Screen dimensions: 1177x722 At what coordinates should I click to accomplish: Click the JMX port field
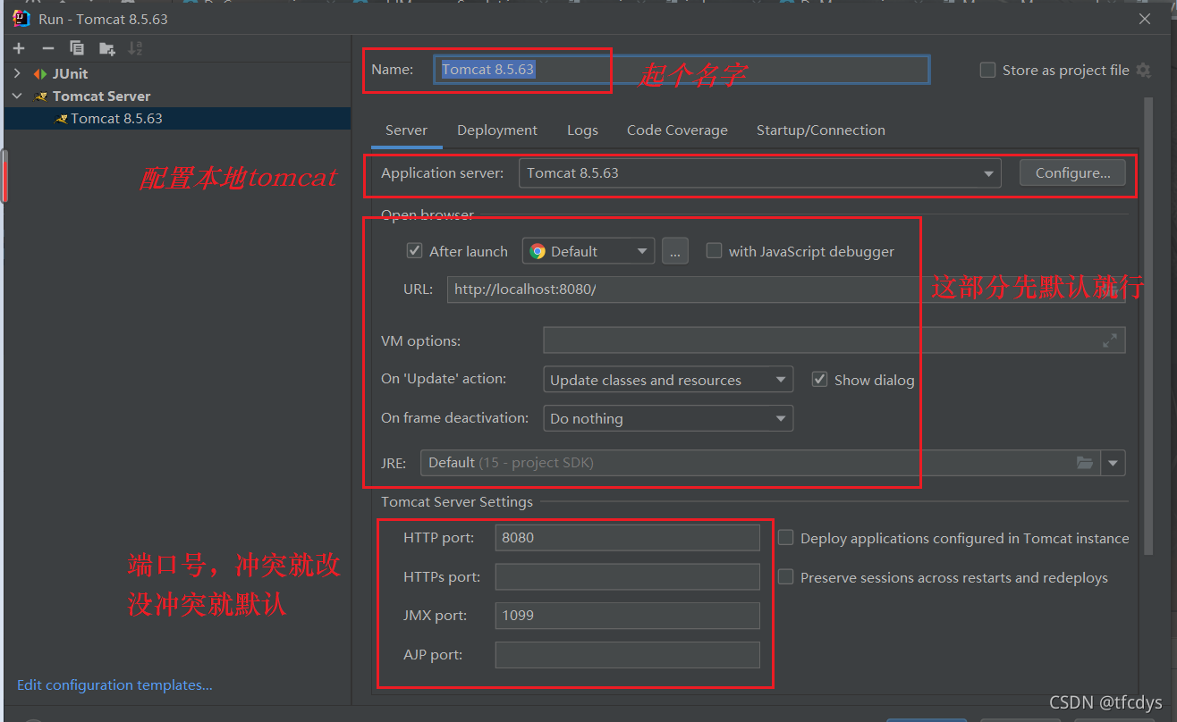pyautogui.click(x=627, y=616)
